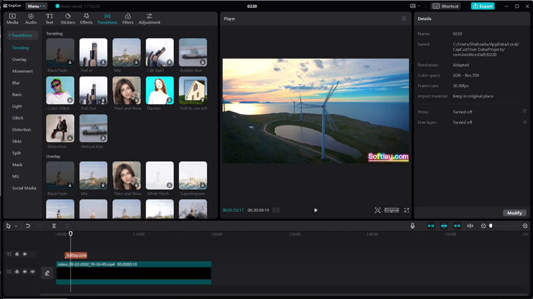Image resolution: width=533 pixels, height=299 pixels.
Task: Mute the video track audio
Action: pyautogui.click(x=33, y=271)
